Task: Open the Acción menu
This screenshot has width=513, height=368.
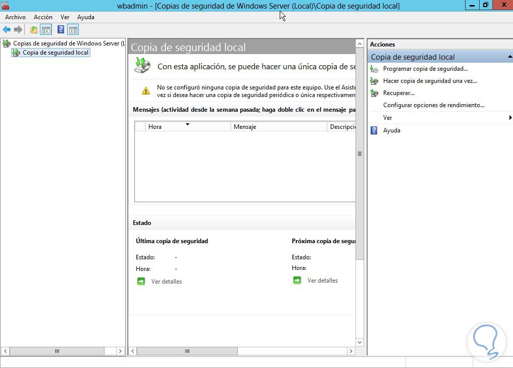Action: [43, 17]
